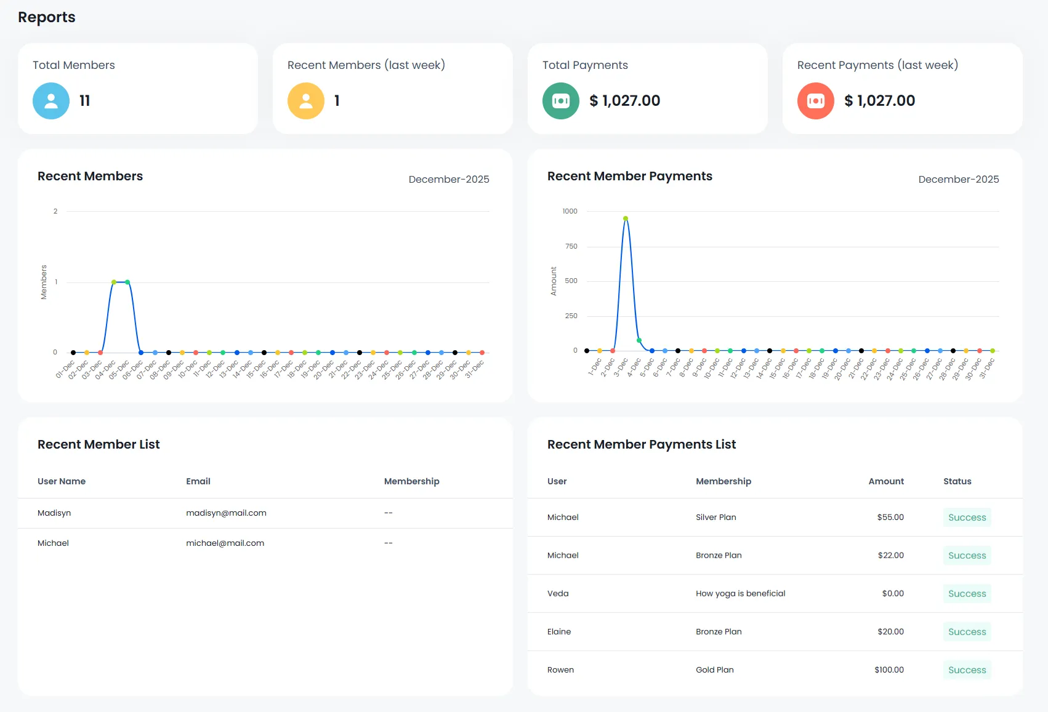The width and height of the screenshot is (1048, 712).
Task: Expand Madisyn's Membership details shown as dashes
Action: 387,513
